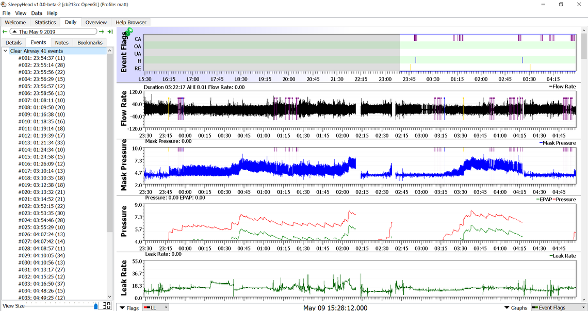
Task: Open the Data menu
Action: coord(37,13)
